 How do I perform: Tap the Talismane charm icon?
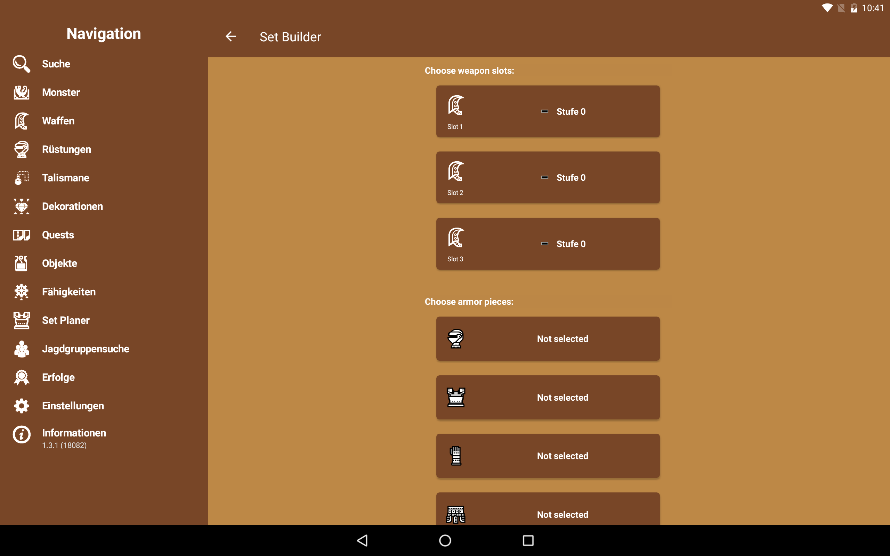point(21,178)
